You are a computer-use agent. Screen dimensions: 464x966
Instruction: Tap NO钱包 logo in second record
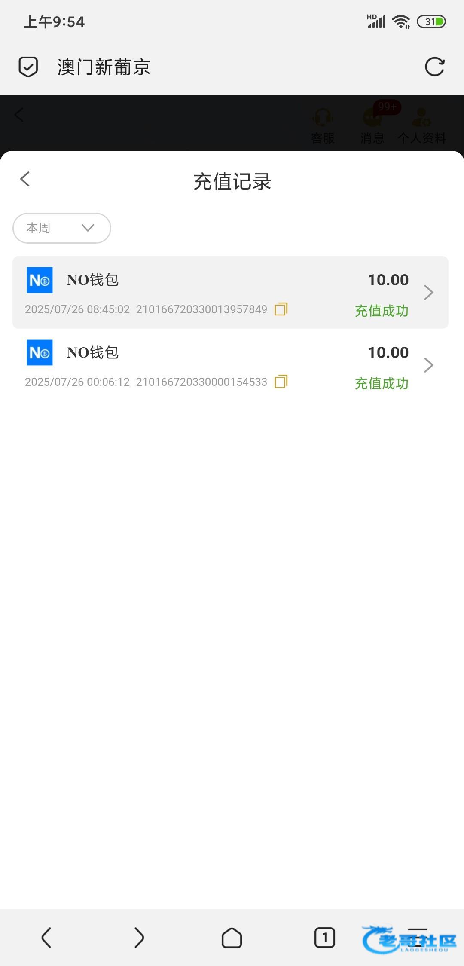point(40,353)
